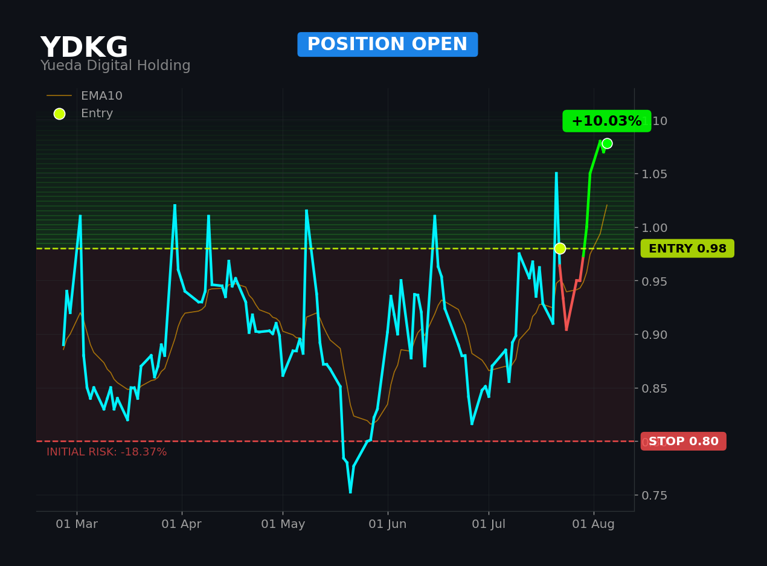Click the YDKG ticker title
The width and height of the screenshot is (767, 566).
tap(84, 48)
